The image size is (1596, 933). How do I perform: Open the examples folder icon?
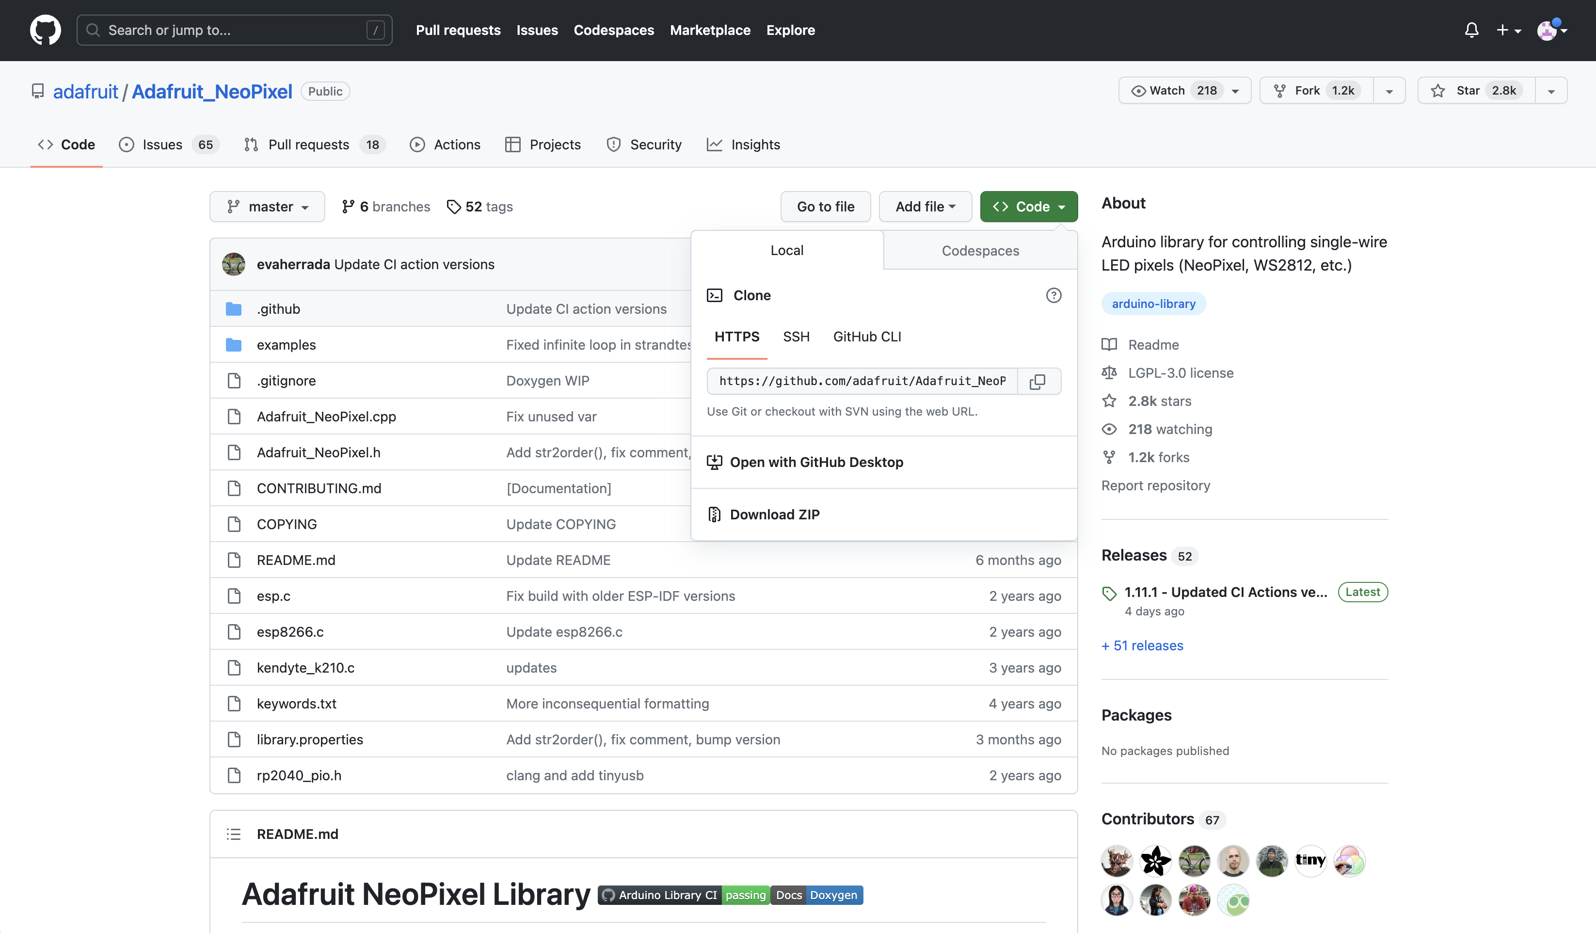pyautogui.click(x=234, y=345)
